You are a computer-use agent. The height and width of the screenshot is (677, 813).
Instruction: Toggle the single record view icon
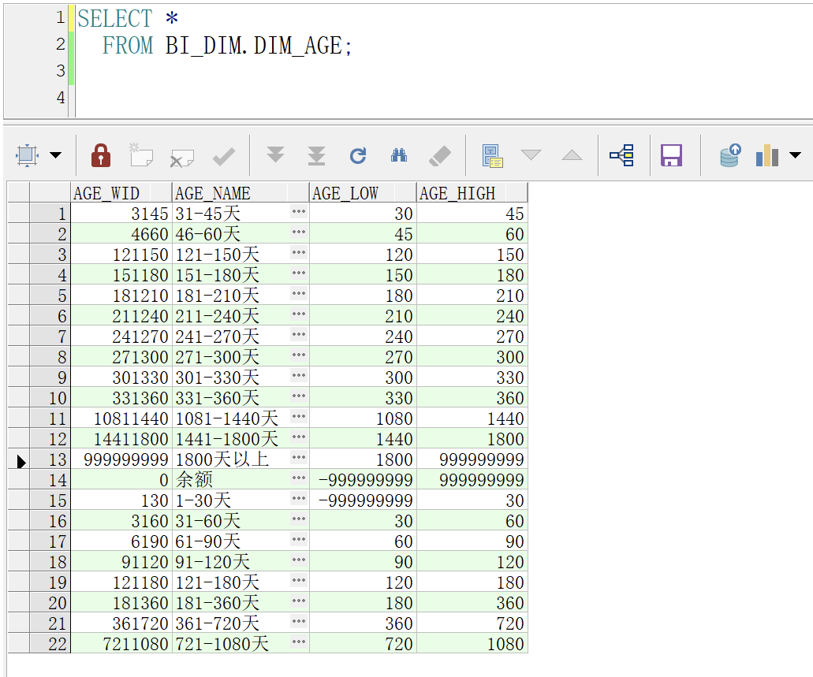click(493, 155)
